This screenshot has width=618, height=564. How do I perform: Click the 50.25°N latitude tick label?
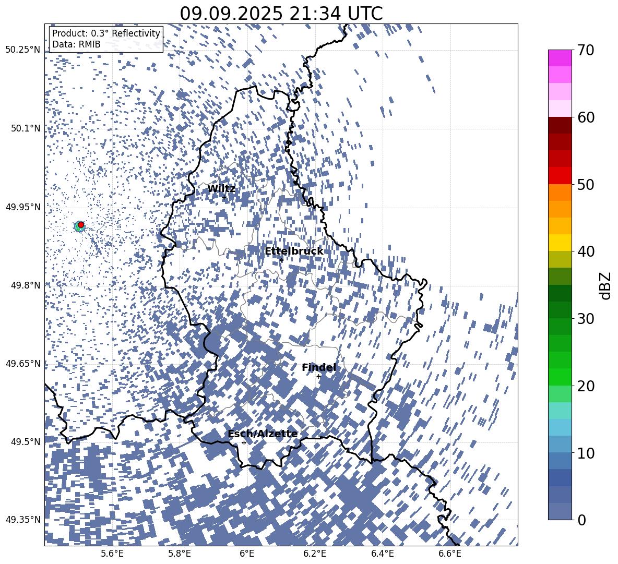[23, 50]
